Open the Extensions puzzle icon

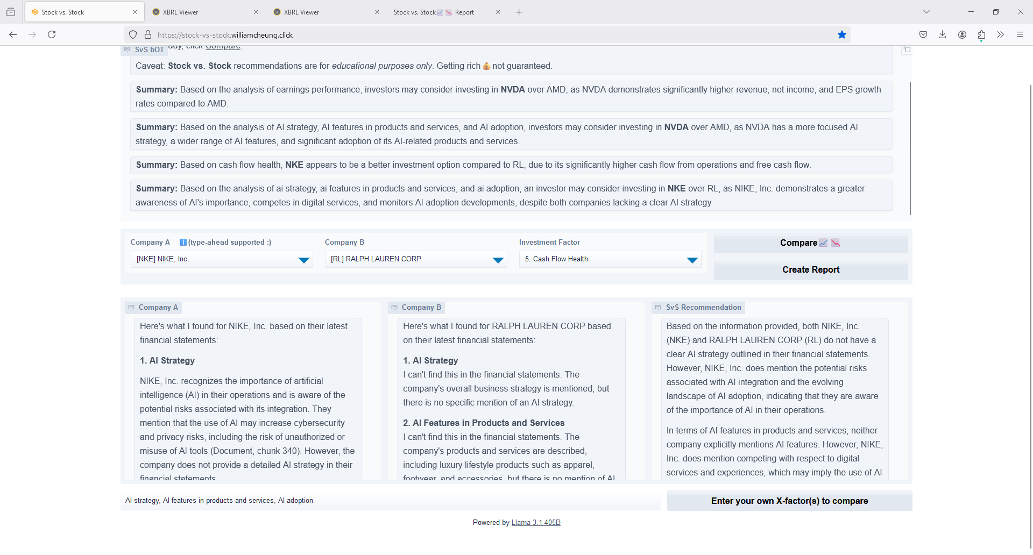(x=981, y=34)
